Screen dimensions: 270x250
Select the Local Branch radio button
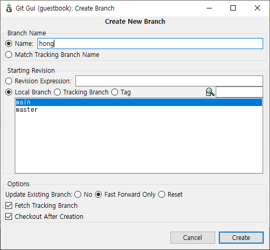click(8, 92)
